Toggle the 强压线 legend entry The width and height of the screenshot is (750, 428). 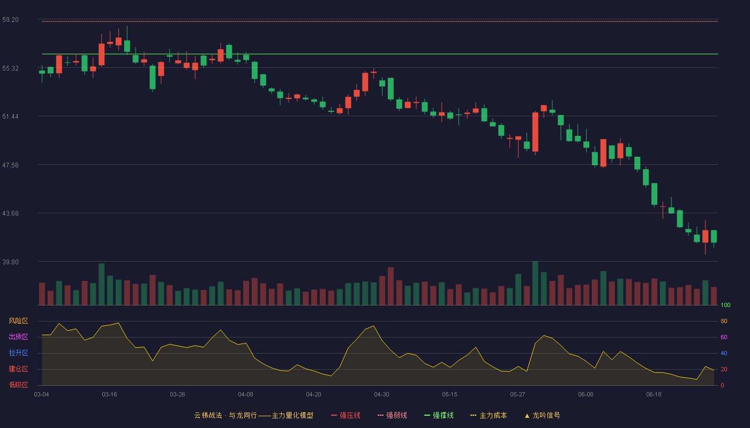(346, 415)
